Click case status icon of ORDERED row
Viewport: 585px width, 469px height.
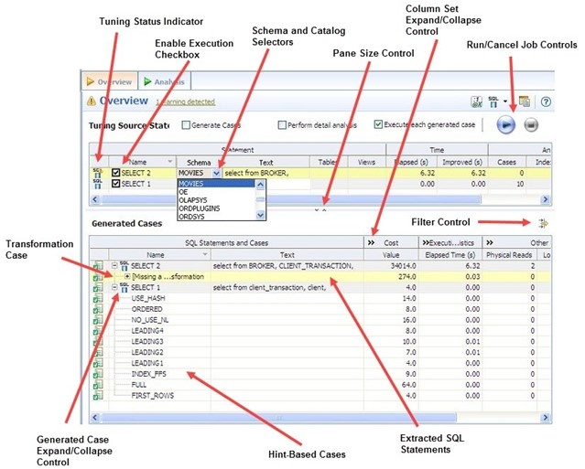tap(98, 309)
